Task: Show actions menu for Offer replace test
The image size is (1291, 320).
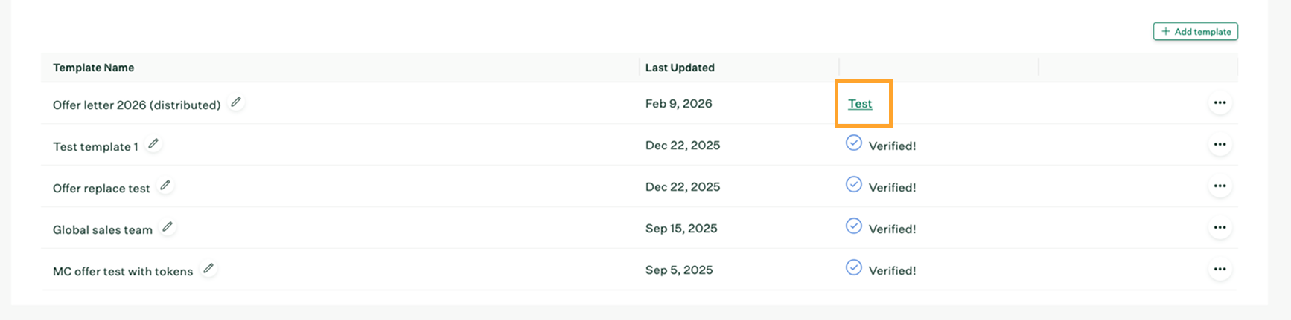Action: pos(1219,186)
